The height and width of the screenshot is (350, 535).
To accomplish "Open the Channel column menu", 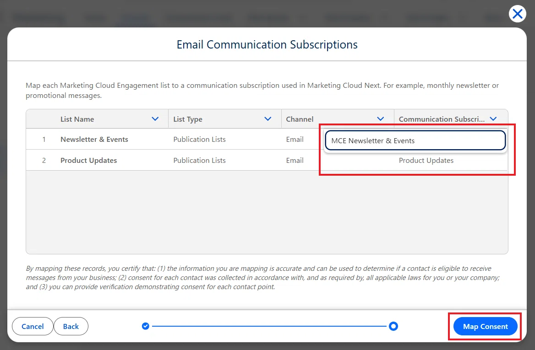I will 381,119.
